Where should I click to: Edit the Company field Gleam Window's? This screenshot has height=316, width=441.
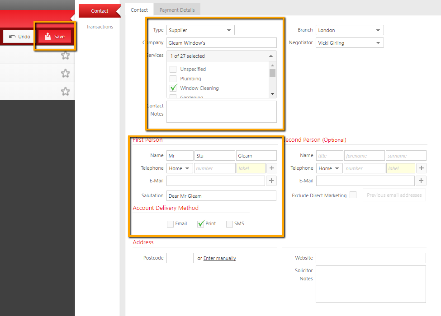click(221, 42)
